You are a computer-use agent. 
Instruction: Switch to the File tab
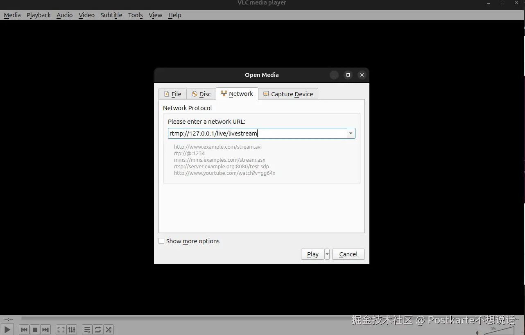172,94
